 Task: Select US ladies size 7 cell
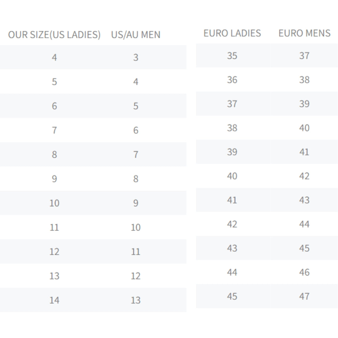coord(54,130)
